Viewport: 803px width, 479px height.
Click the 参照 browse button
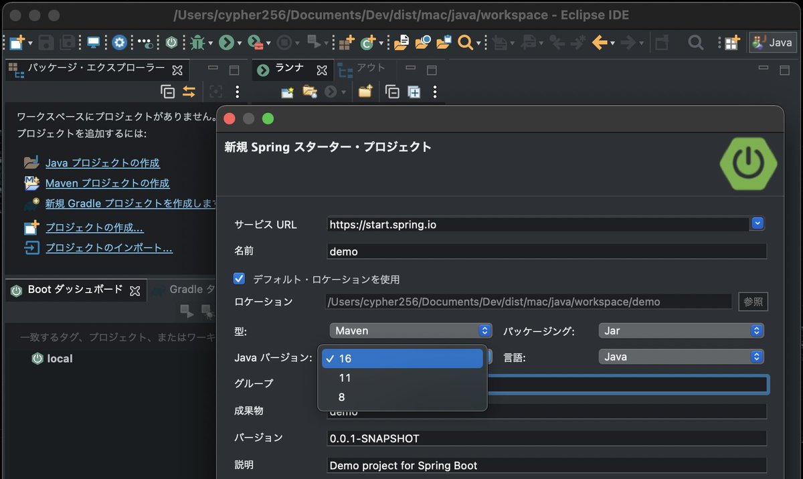pos(753,302)
